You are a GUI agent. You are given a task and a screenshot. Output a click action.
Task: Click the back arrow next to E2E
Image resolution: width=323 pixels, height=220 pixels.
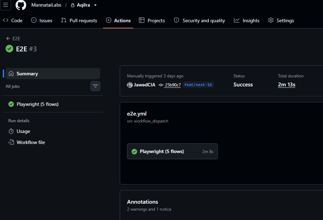(x=8, y=39)
